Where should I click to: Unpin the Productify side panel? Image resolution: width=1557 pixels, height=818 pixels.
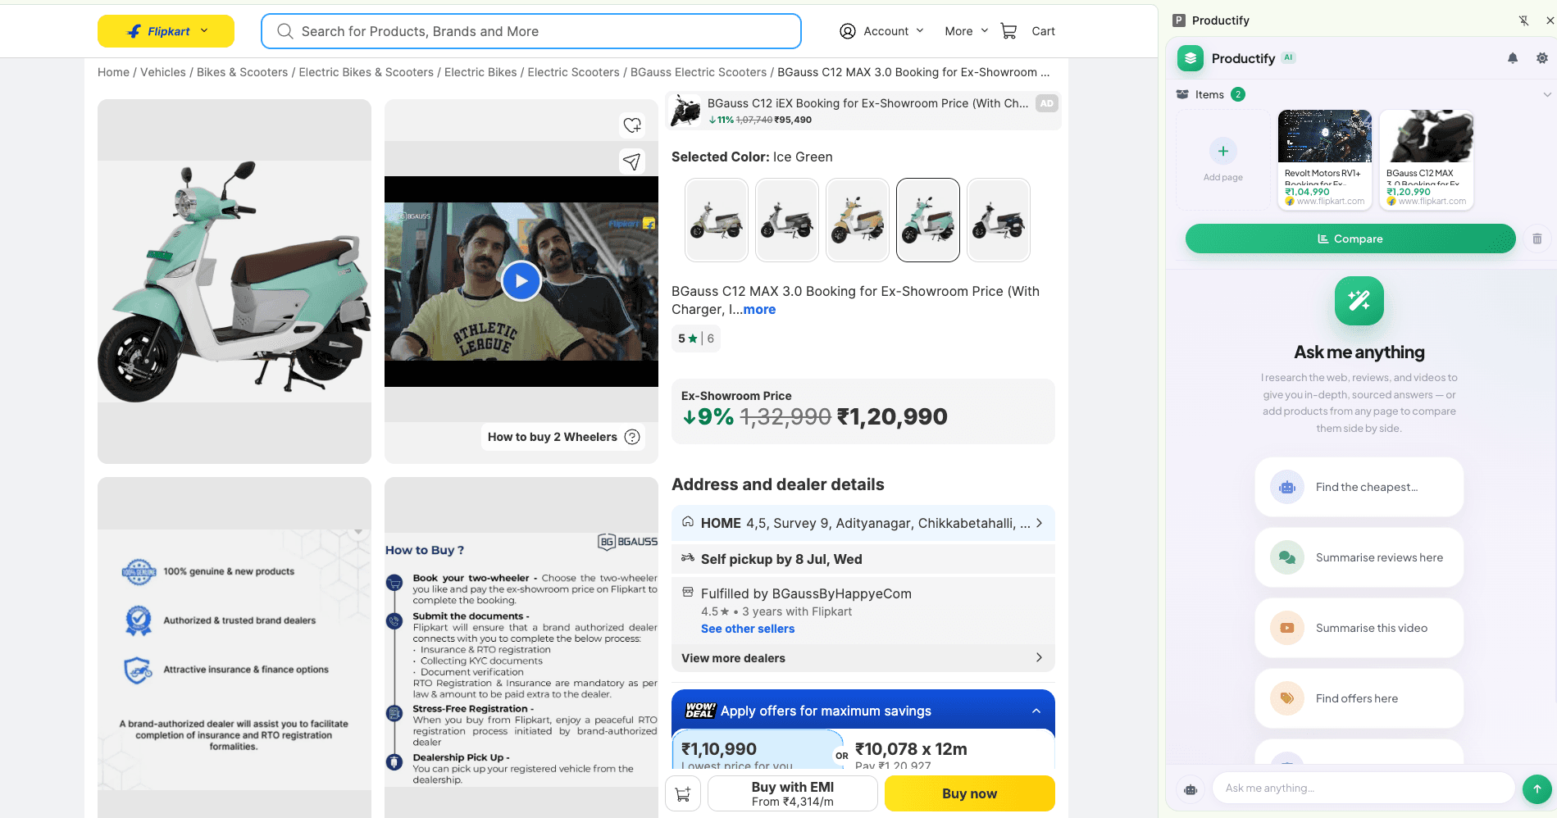(1523, 20)
